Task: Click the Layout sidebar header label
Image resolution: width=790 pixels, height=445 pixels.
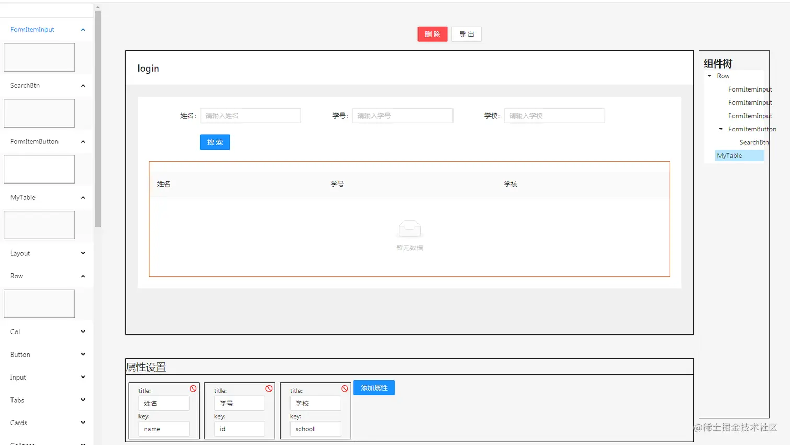Action: tap(20, 253)
